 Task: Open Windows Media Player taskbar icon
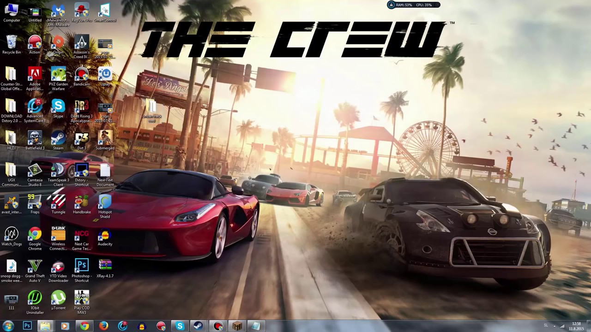coord(65,326)
